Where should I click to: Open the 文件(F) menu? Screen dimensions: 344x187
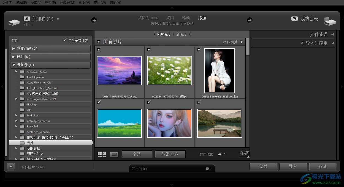7,2
